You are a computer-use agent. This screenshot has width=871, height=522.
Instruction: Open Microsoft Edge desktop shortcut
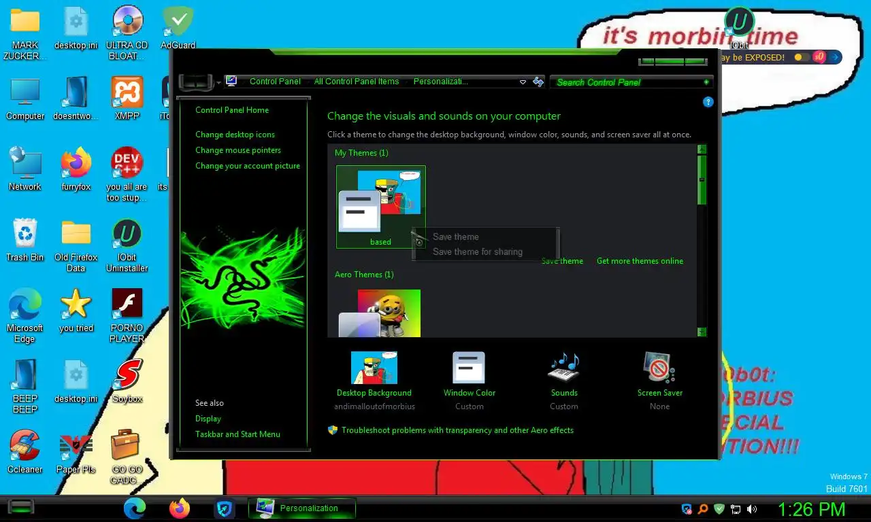pyautogui.click(x=25, y=315)
